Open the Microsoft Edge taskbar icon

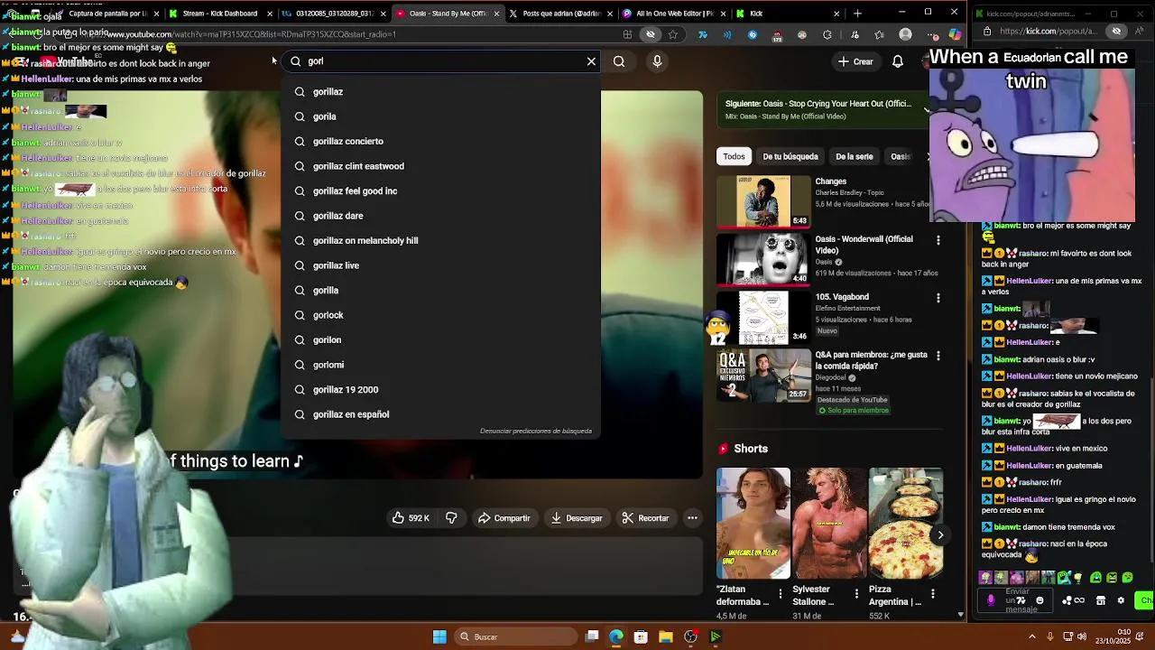[615, 636]
